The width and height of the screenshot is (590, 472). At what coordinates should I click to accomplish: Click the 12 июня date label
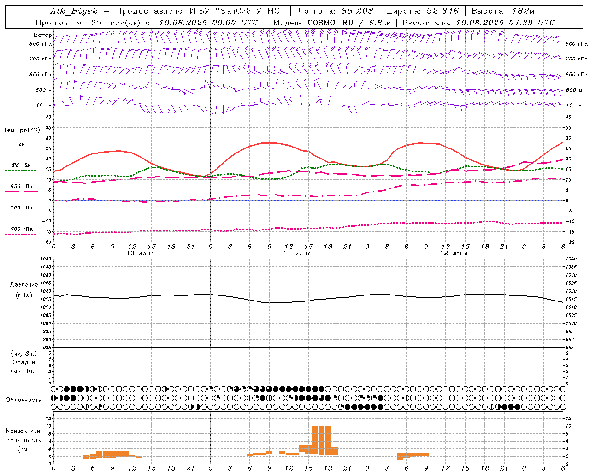pos(454,254)
